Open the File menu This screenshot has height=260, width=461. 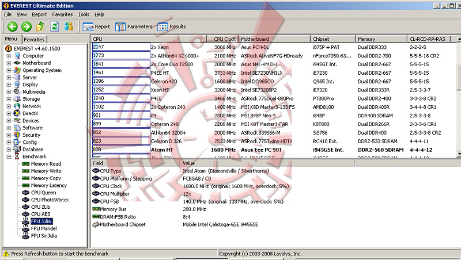pos(7,14)
